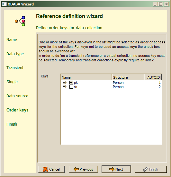Go to the Data type step
This screenshot has height=177, width=171.
15,54
